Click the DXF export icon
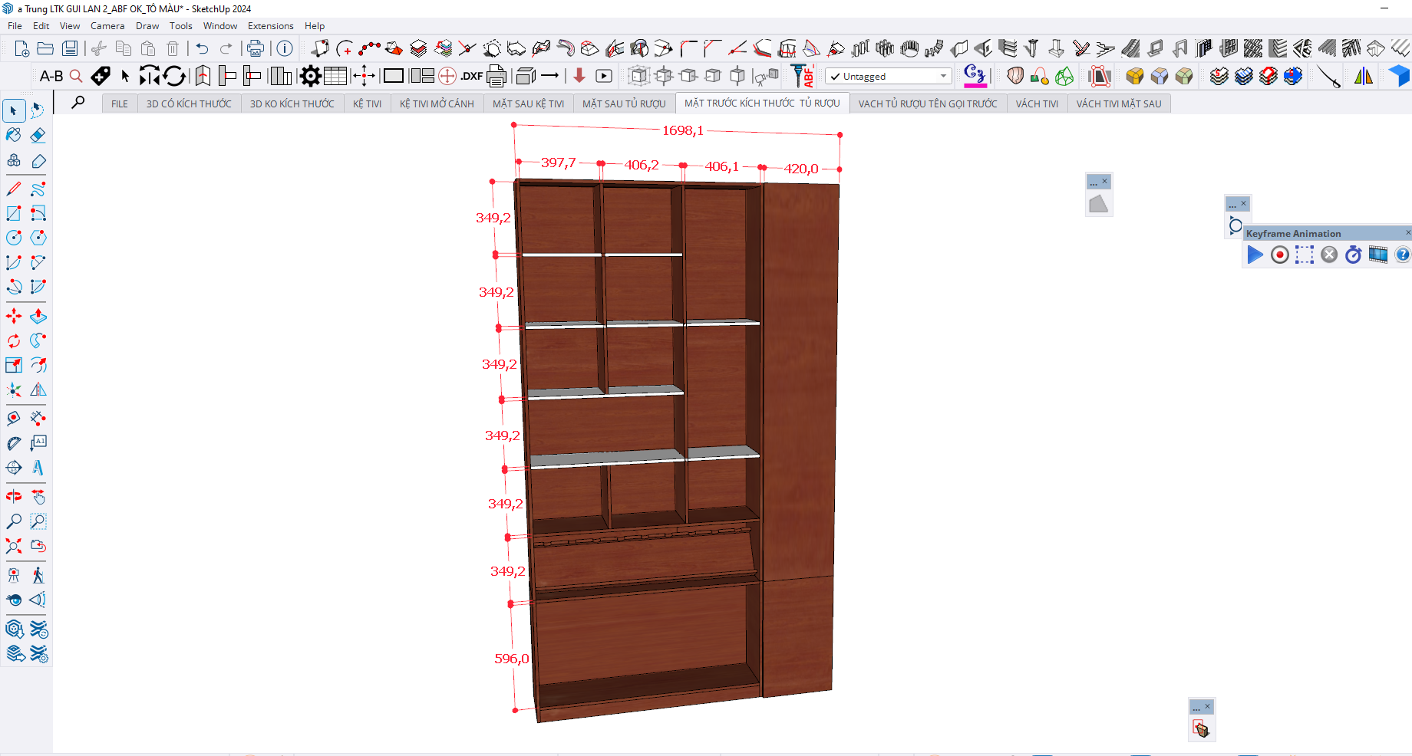 [x=471, y=76]
